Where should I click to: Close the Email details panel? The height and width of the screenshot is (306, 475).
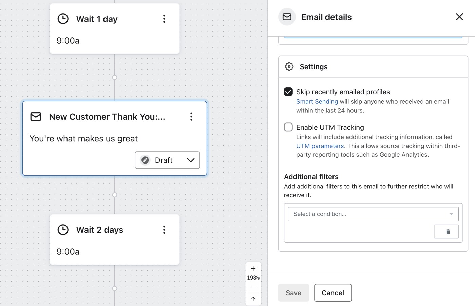pyautogui.click(x=459, y=17)
